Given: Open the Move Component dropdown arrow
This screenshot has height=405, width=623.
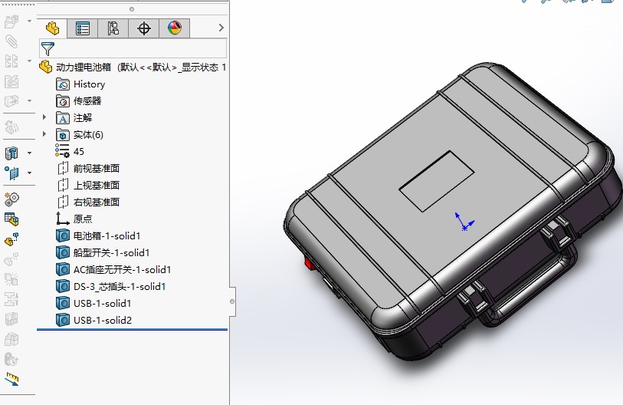Looking at the screenshot, I should pos(29,100).
